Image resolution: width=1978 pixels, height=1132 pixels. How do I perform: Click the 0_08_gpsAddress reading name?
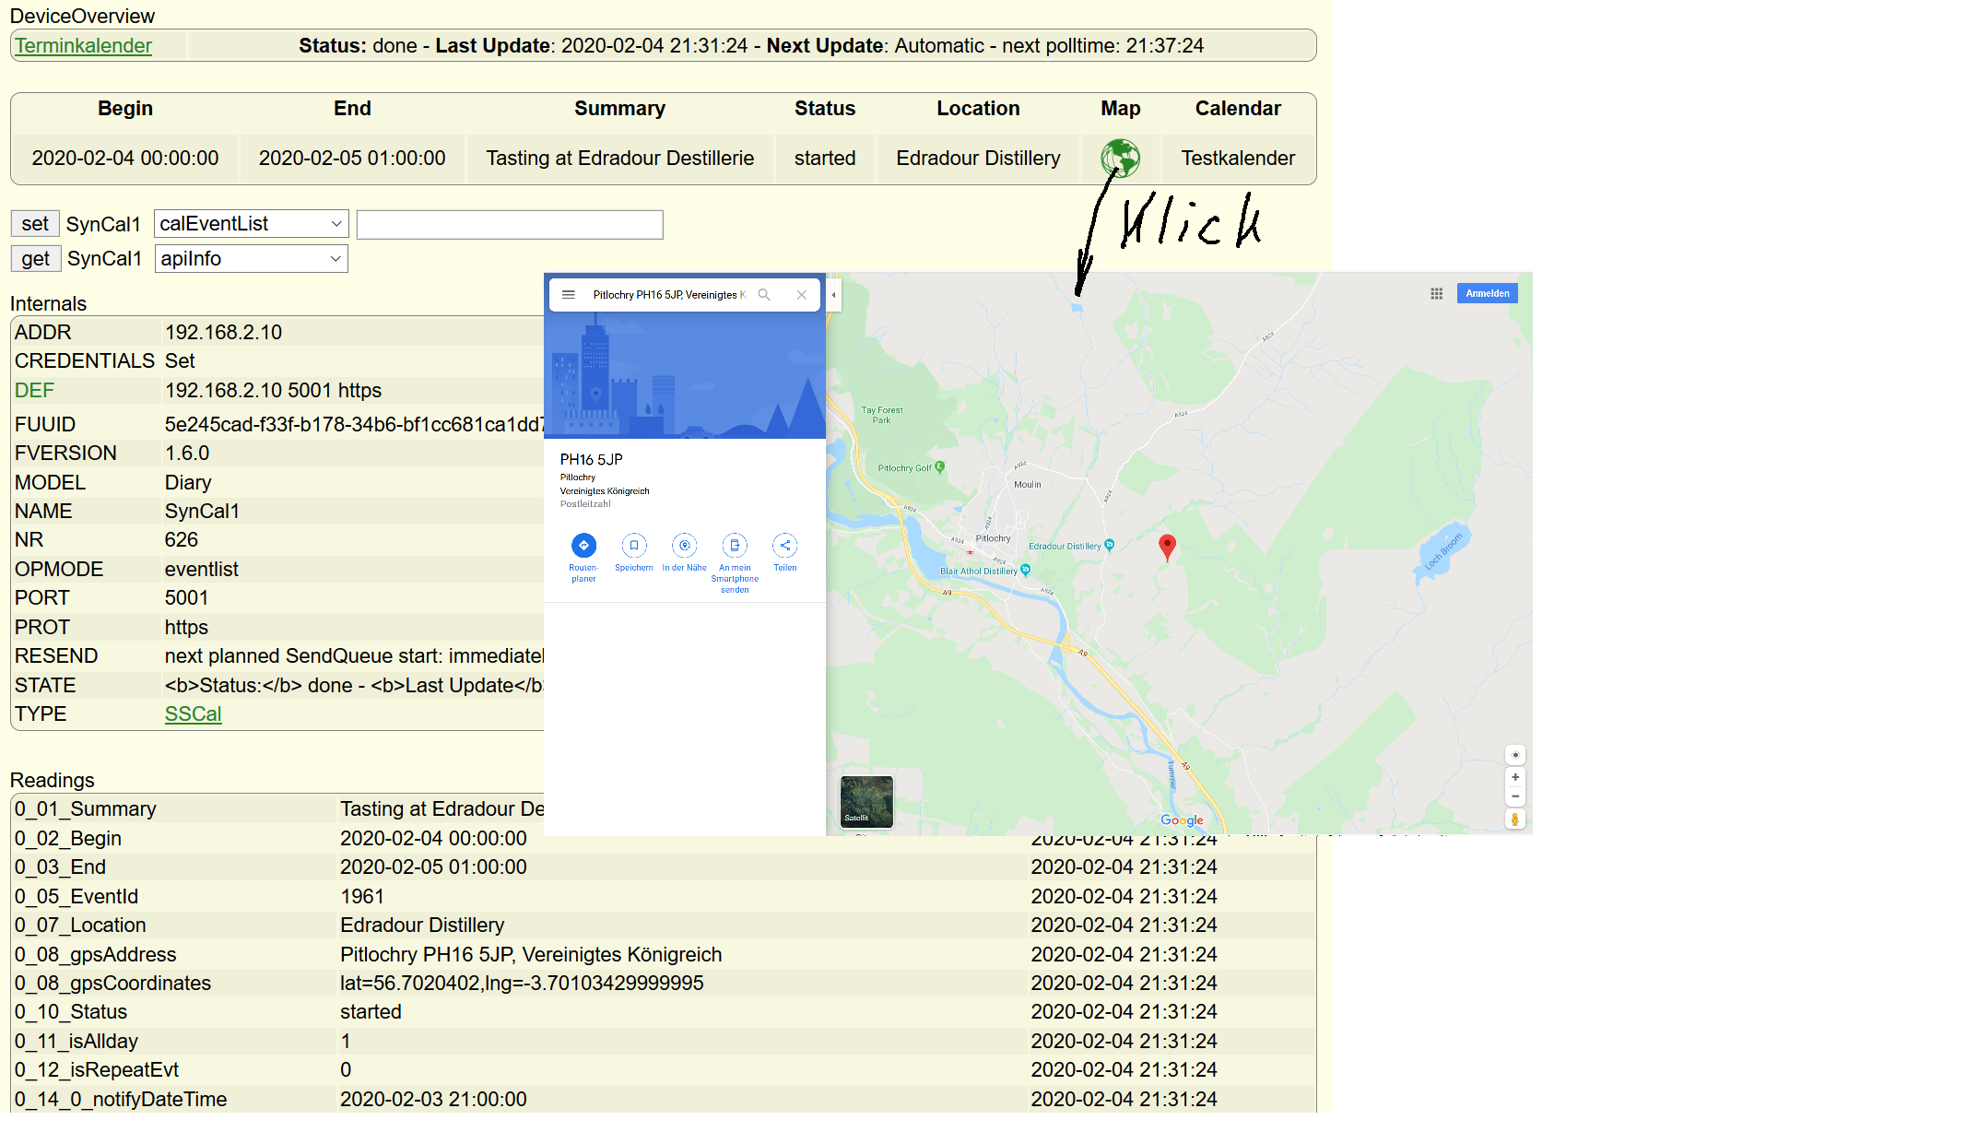[95, 955]
